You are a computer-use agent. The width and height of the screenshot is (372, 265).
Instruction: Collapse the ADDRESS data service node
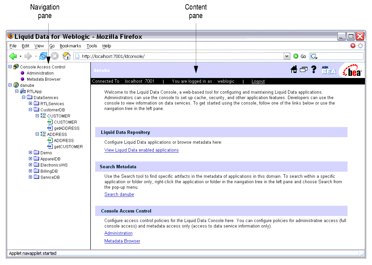point(37,134)
